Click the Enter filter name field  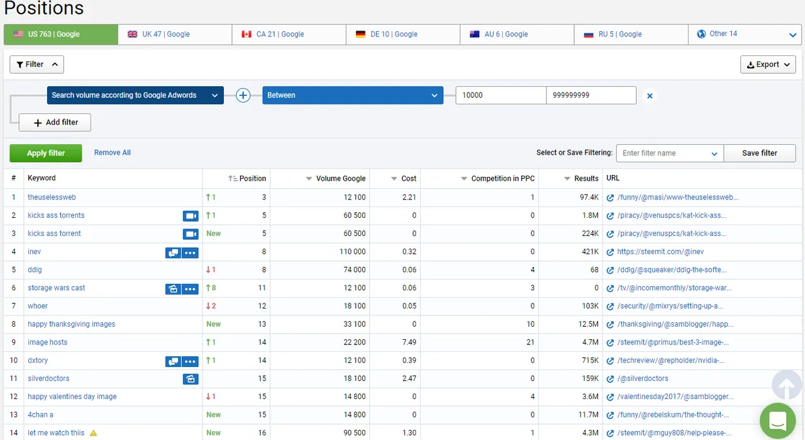point(670,153)
